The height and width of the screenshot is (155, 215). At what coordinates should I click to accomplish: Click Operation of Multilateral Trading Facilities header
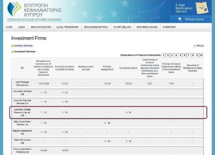click(x=193, y=68)
